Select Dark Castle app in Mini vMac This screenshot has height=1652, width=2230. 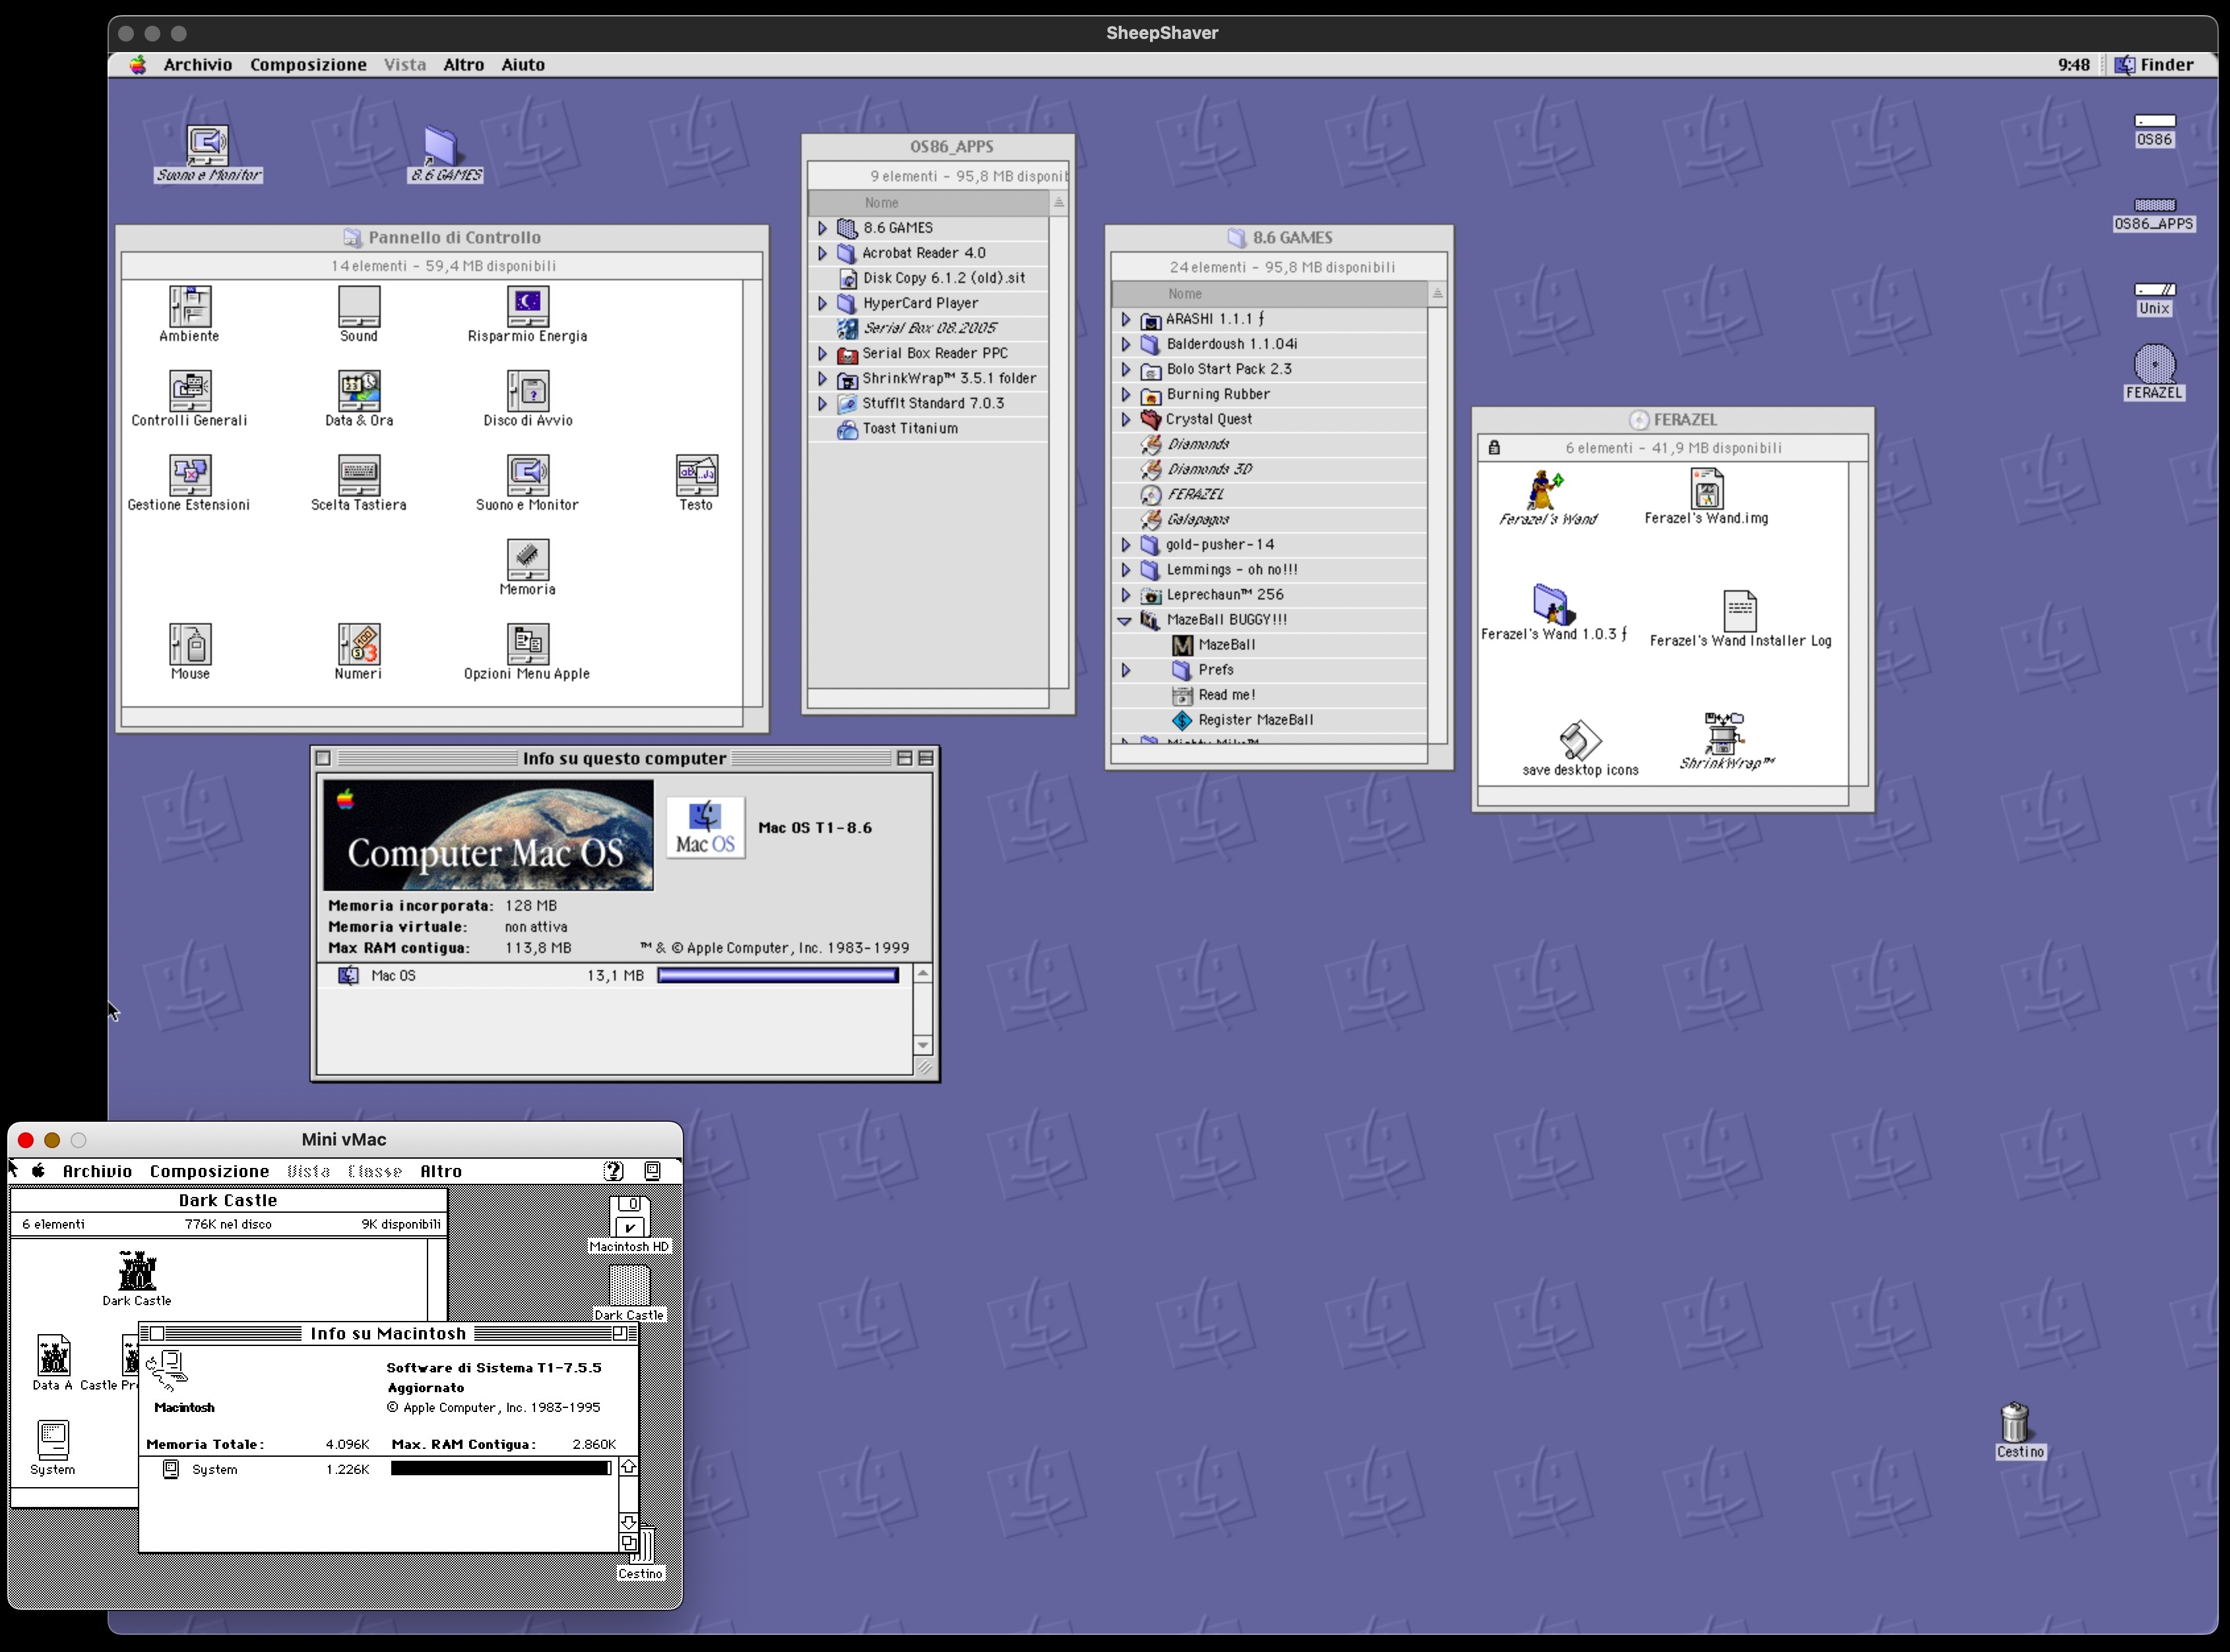click(137, 1271)
